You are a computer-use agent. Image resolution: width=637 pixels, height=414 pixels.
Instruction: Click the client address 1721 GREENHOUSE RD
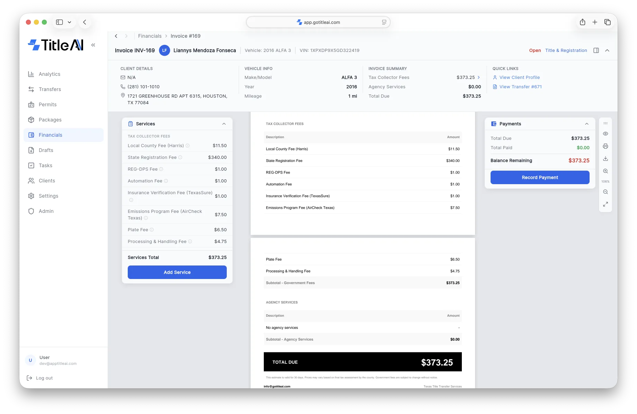(x=177, y=99)
